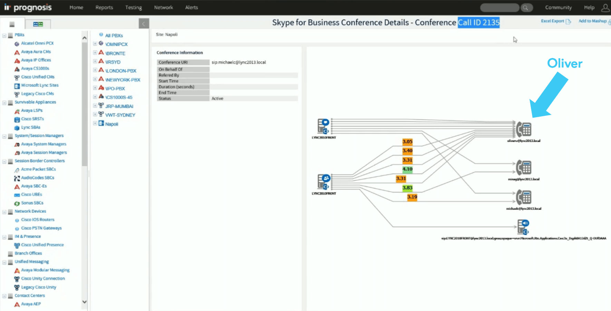
Task: Open the Reports menu
Action: click(x=104, y=8)
